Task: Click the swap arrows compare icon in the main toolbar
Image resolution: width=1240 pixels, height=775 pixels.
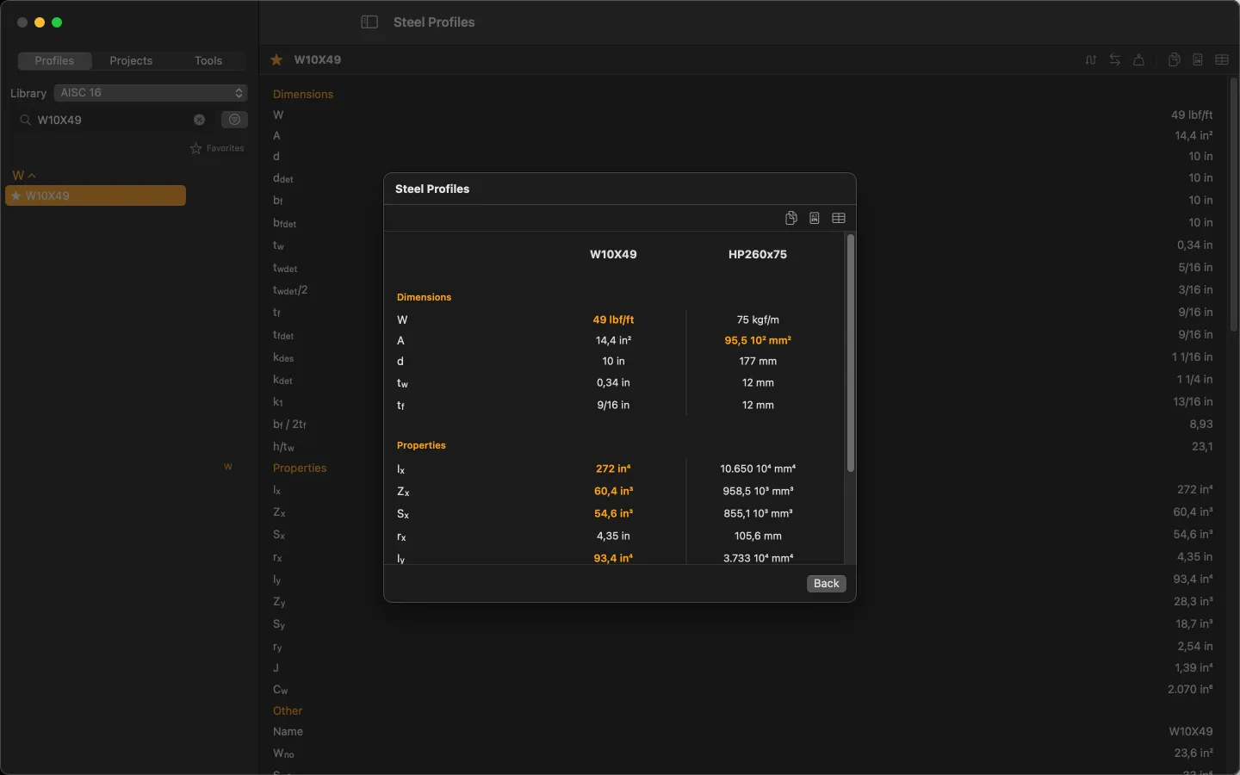Action: (x=1115, y=59)
